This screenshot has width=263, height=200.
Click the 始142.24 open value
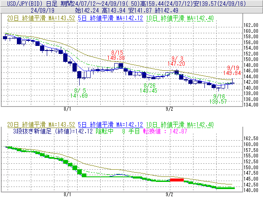(x=87, y=11)
